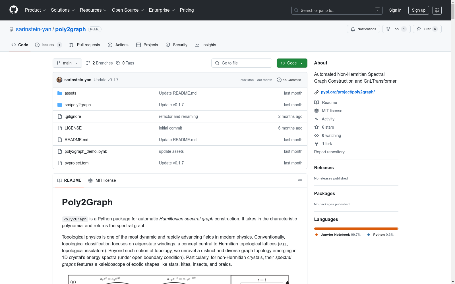Viewport: 455px width, 284px height.
Task: Expand the Solutions menu
Action: click(x=63, y=10)
